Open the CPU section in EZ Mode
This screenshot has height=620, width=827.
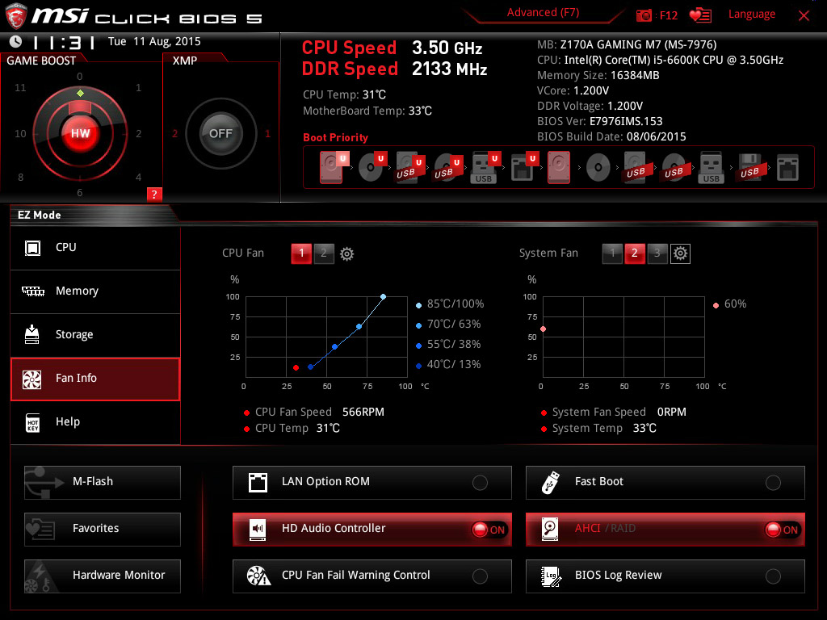click(95, 247)
